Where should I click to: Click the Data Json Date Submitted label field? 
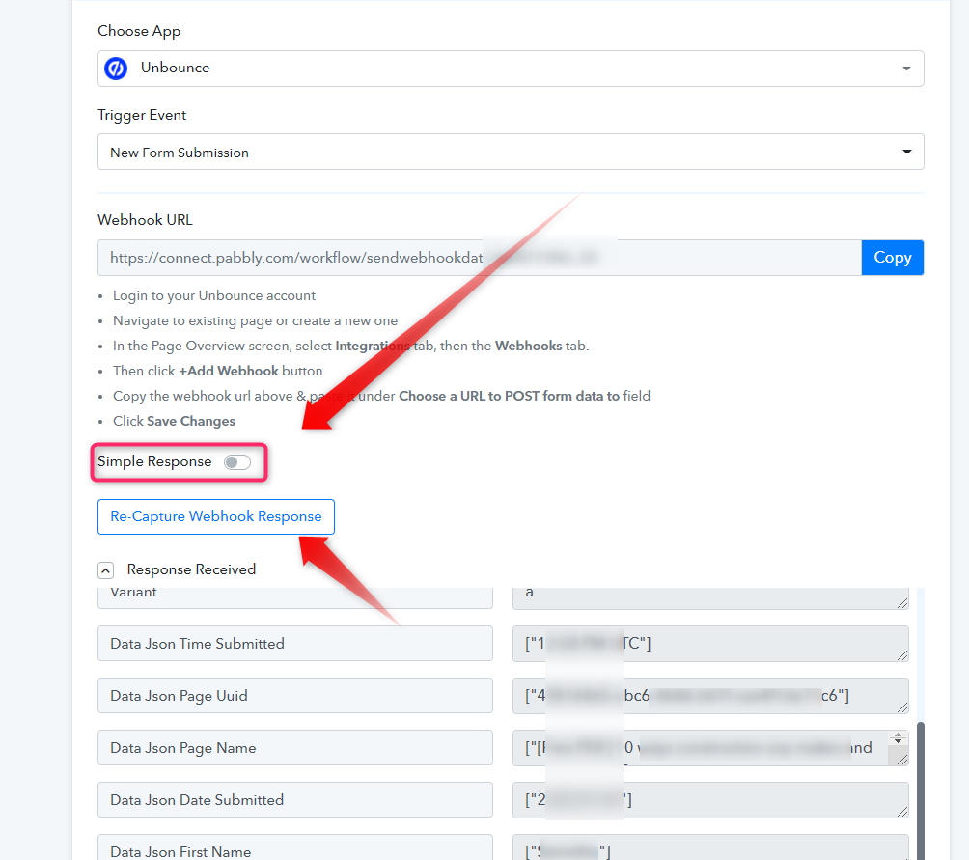(x=294, y=799)
